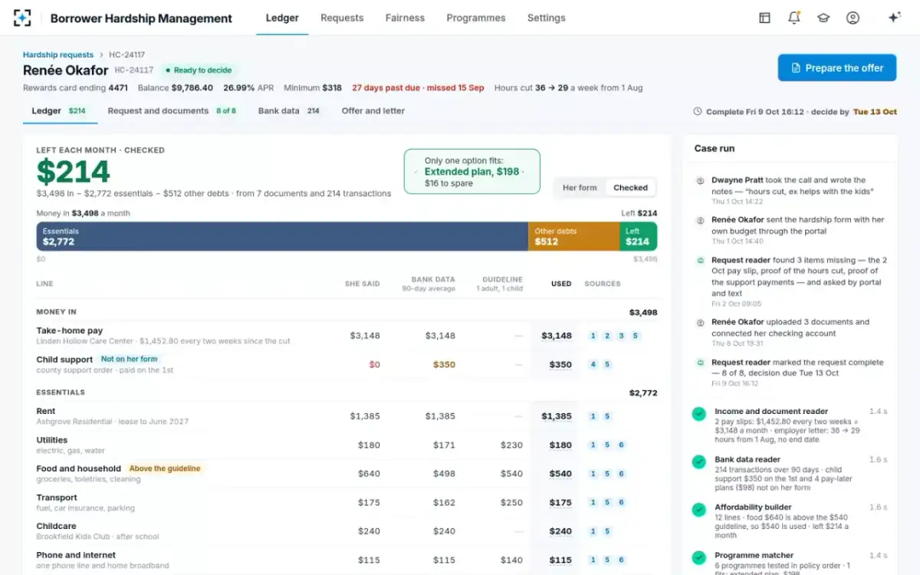Open source 5 on the Childcare row
The image size is (920, 575).
[606, 531]
